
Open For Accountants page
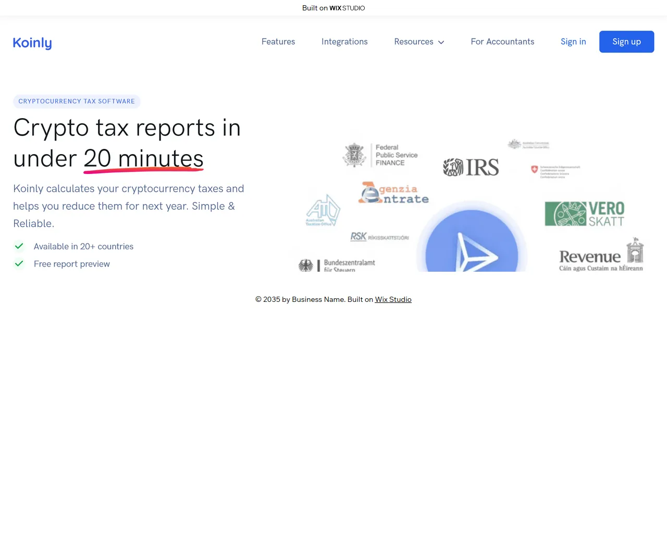[502, 42]
